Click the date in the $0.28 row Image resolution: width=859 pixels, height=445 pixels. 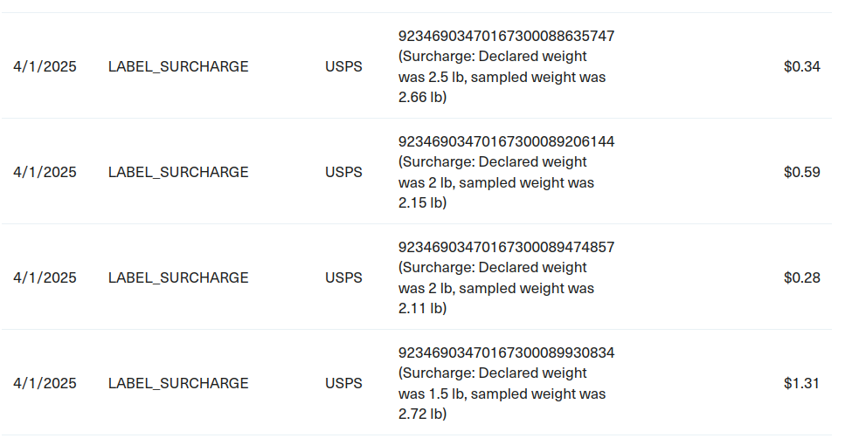point(45,277)
